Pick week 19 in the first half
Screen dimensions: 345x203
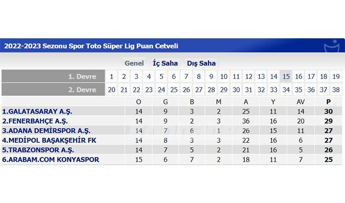tap(336, 76)
